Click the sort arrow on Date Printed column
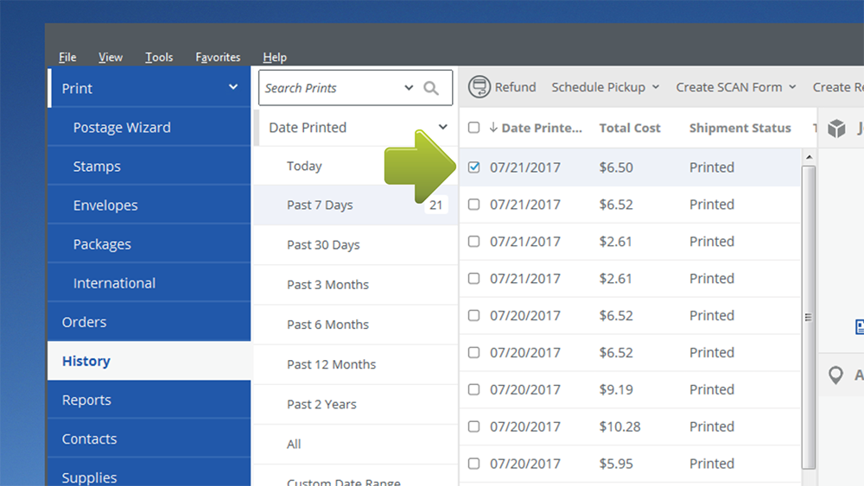 click(493, 128)
